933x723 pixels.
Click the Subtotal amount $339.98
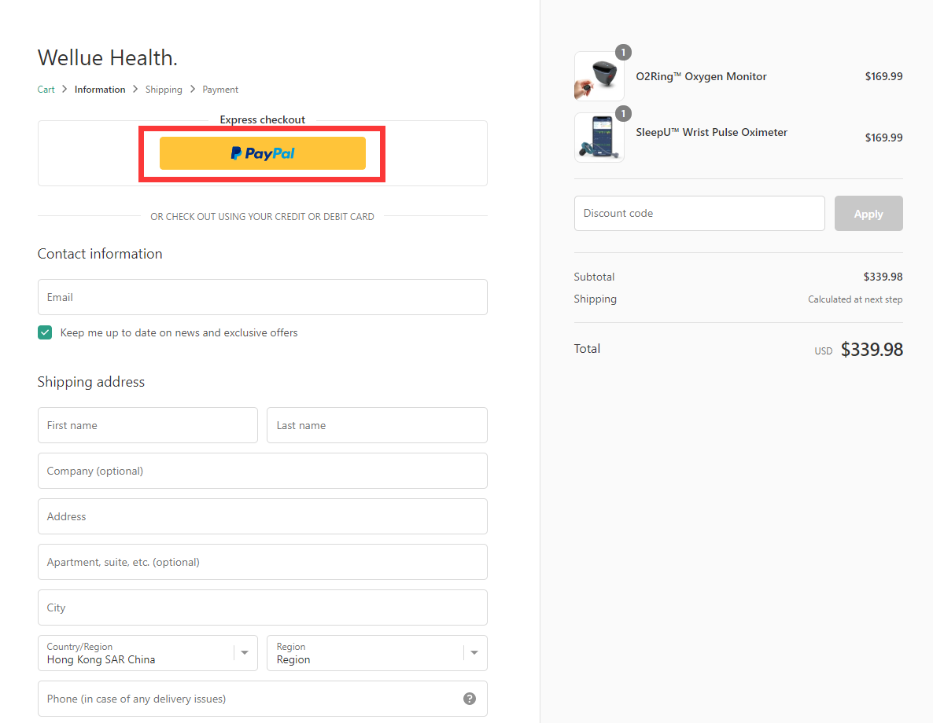click(883, 277)
